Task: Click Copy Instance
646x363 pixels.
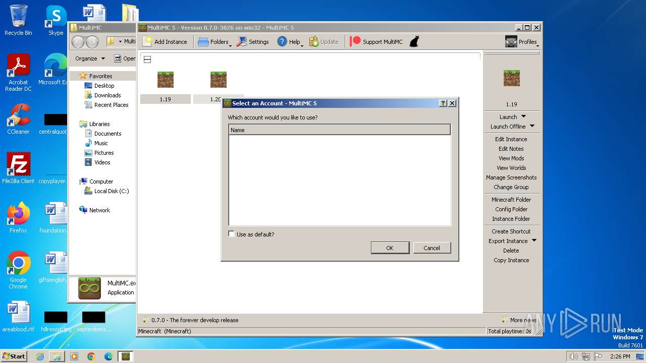Action: [x=511, y=260]
